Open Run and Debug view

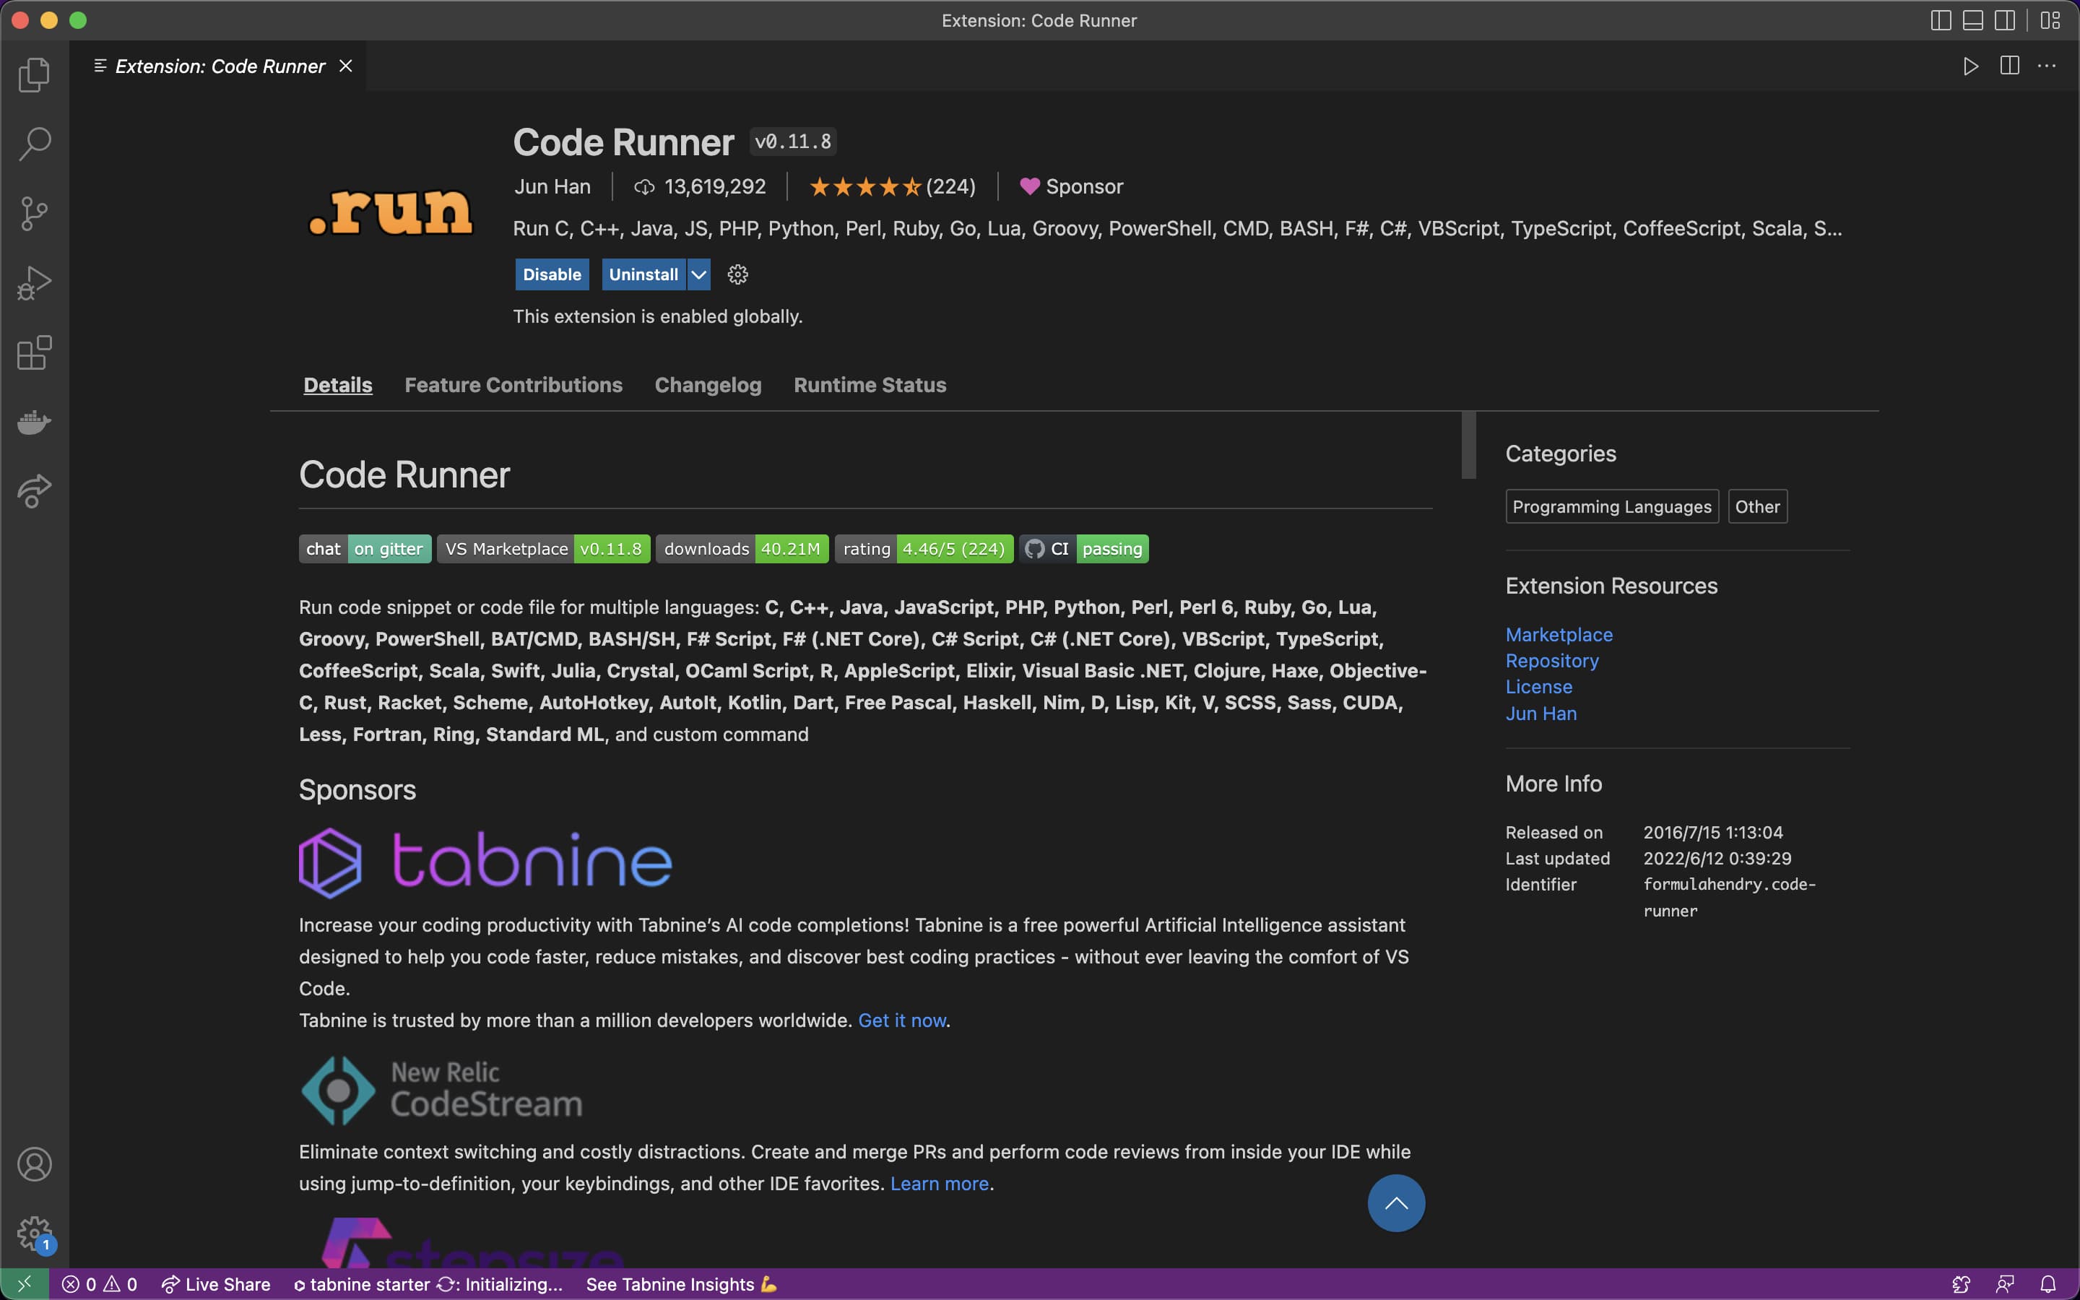tap(35, 283)
